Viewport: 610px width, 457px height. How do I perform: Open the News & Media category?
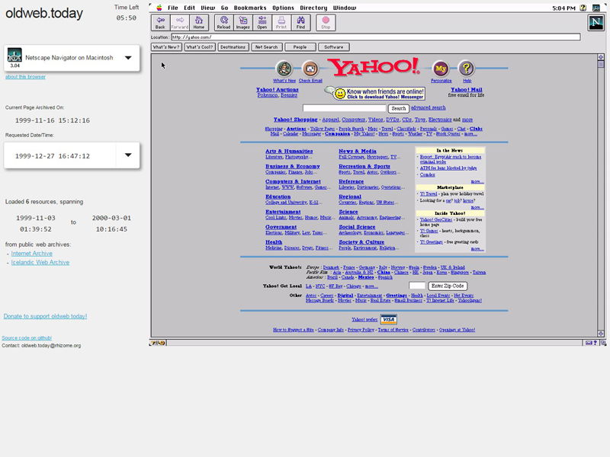point(358,151)
